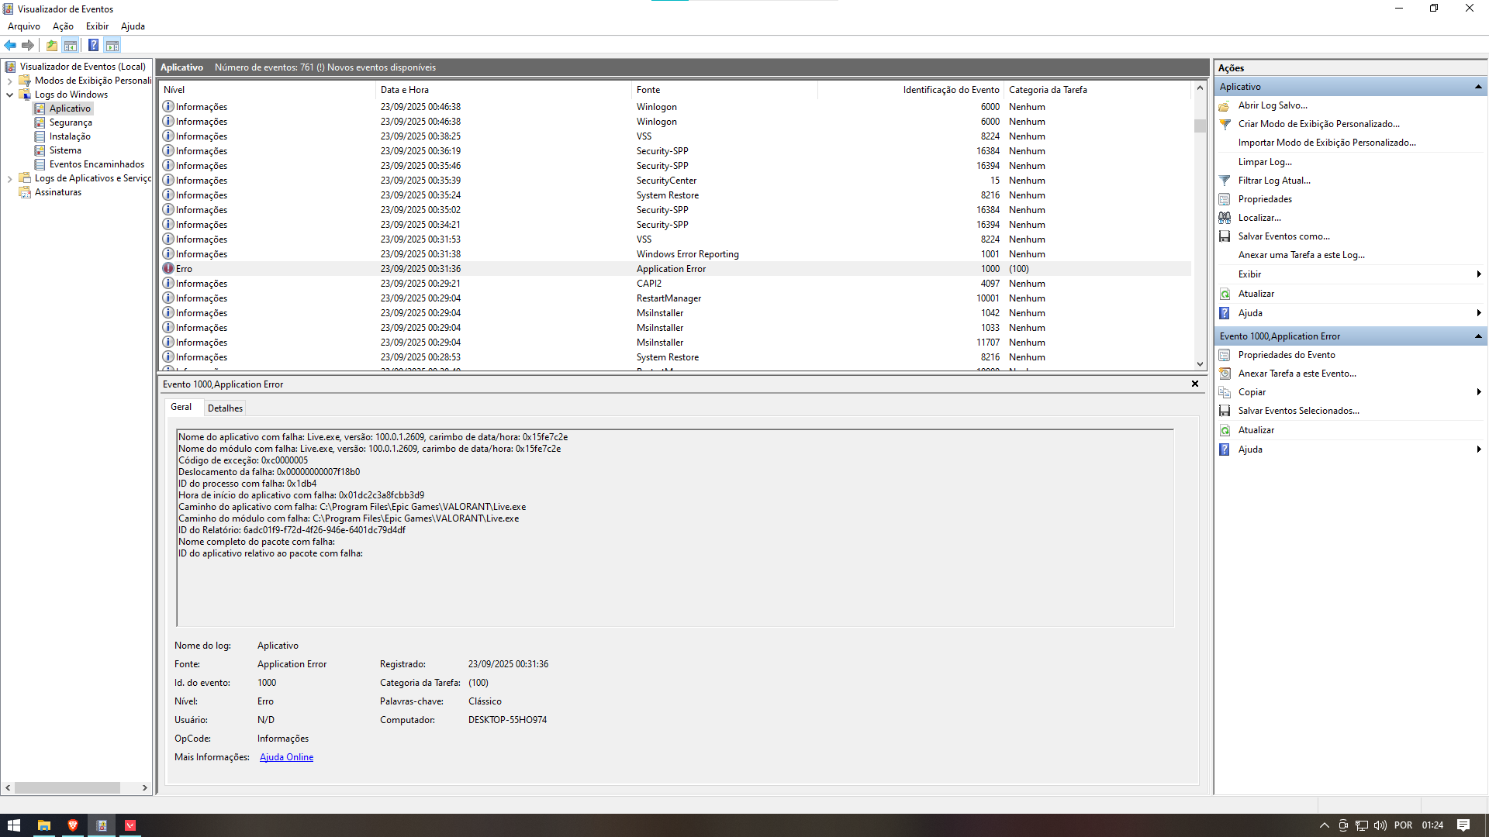Switch to the Detalhes tab
This screenshot has width=1489, height=837.
(225, 408)
